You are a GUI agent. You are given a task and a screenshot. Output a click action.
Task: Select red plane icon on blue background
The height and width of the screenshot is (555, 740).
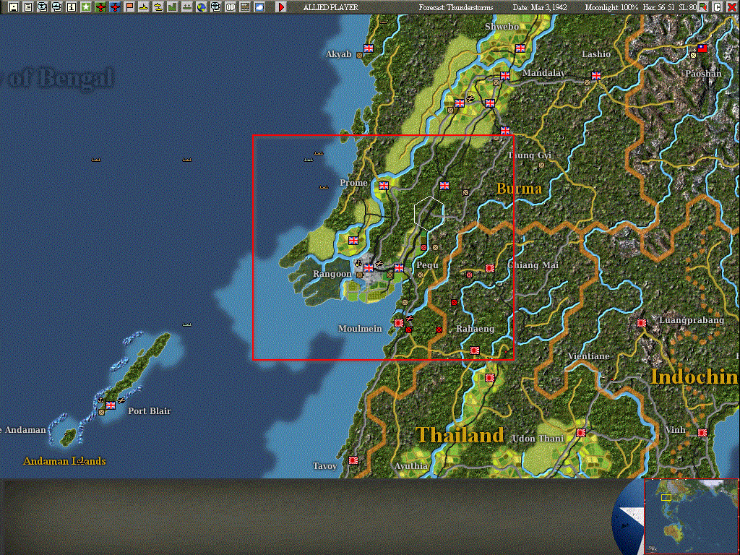(115, 7)
